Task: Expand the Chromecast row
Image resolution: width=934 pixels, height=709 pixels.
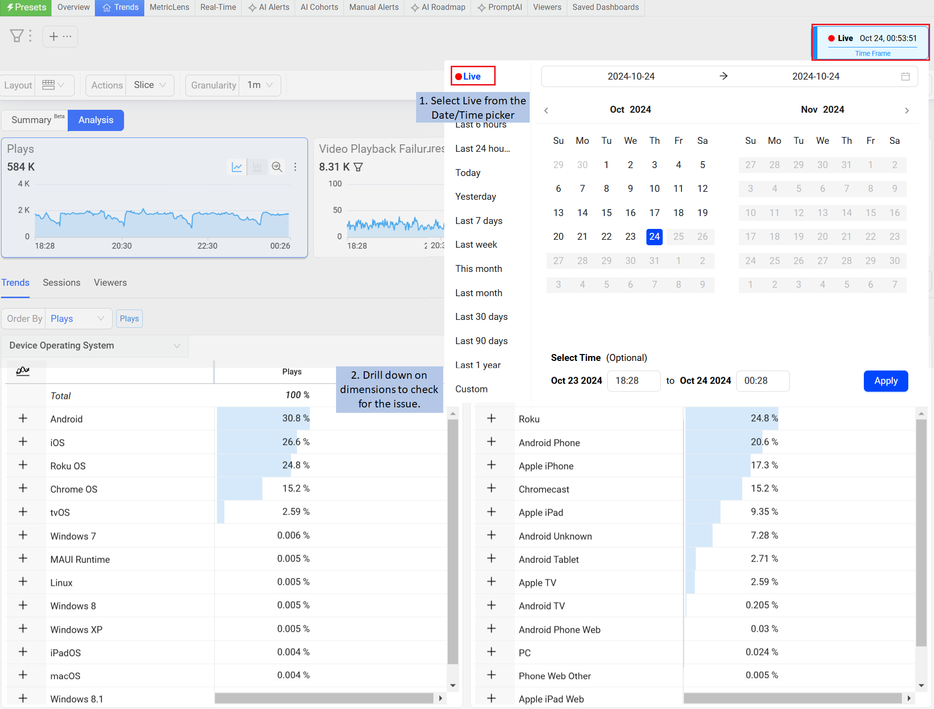Action: 491,488
